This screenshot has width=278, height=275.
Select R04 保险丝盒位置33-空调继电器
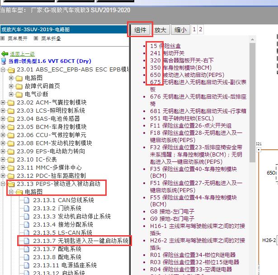[x=191, y=270]
